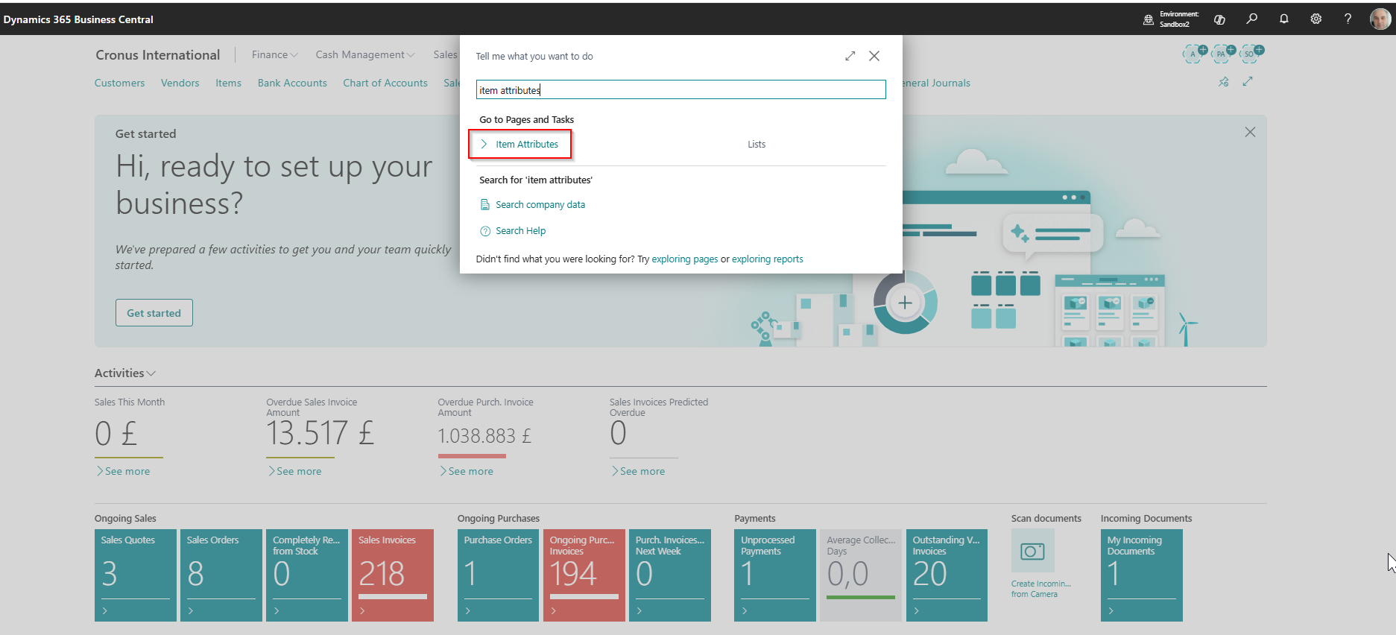The image size is (1396, 635).
Task: Open the Item Attributes search result
Action: tap(526, 144)
